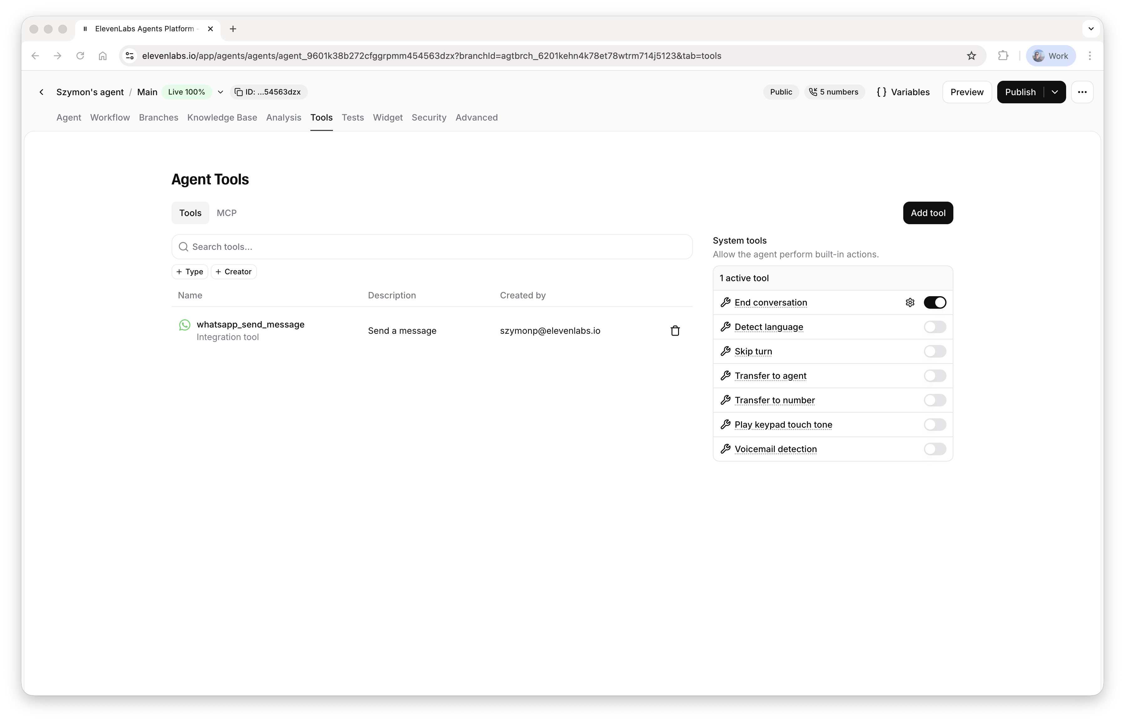Open the End conversation settings gear
This screenshot has height=722, width=1125.
pyautogui.click(x=910, y=302)
